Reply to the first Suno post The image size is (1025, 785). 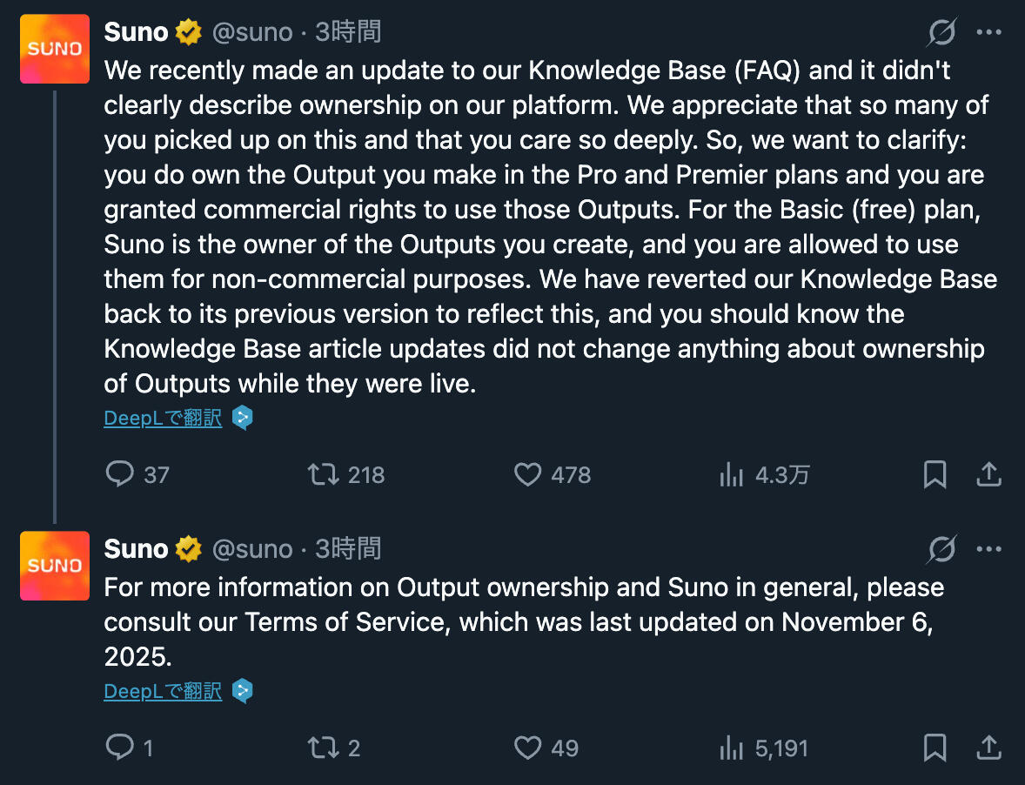[120, 474]
